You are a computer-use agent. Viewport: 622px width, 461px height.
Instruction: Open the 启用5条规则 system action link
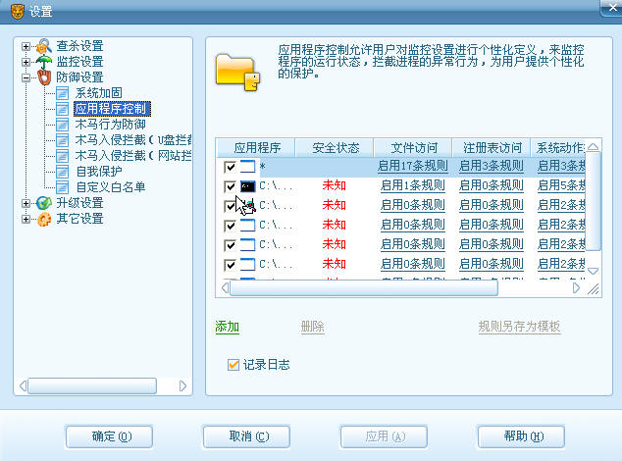(561, 185)
